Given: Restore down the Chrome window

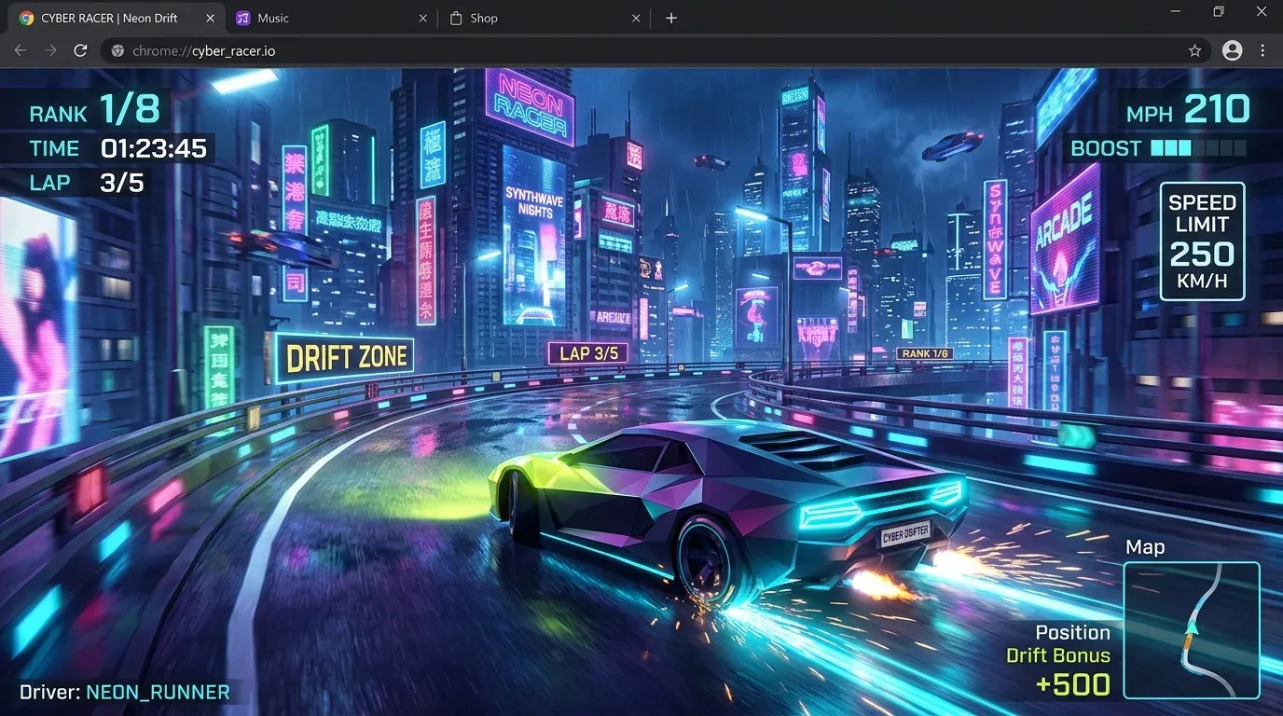Looking at the screenshot, I should (1218, 11).
